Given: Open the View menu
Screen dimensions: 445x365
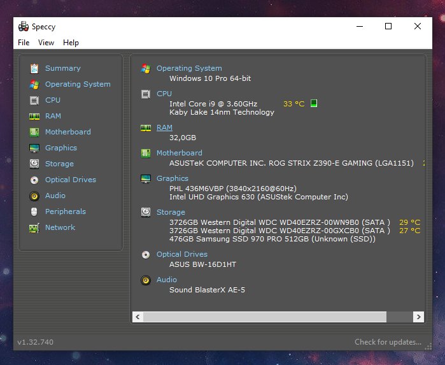Looking at the screenshot, I should pos(46,43).
